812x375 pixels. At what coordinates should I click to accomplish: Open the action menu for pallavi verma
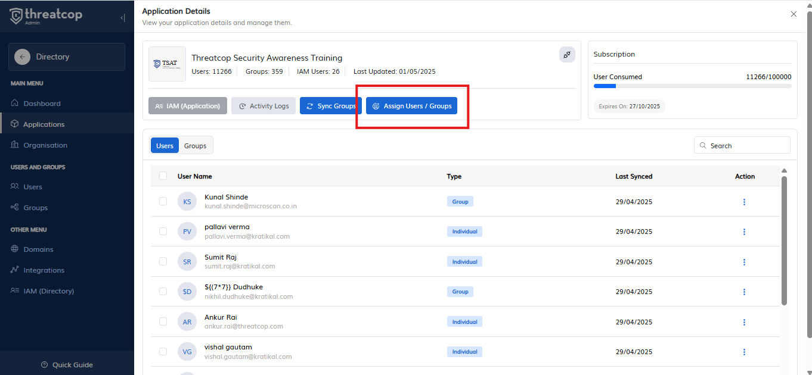(x=744, y=232)
